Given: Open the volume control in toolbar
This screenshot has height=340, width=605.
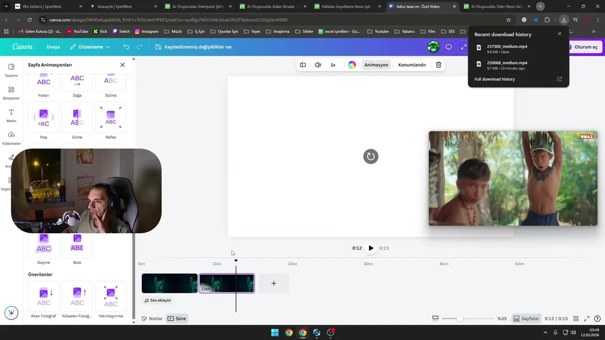Looking at the screenshot, I should (x=318, y=65).
